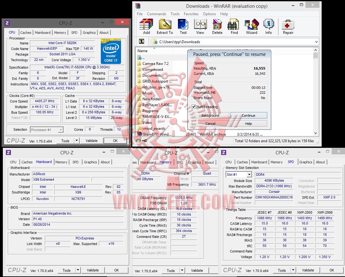The image size is (345, 277).
Task: Open the Processor #1 selection dropdown
Action: tap(60, 130)
